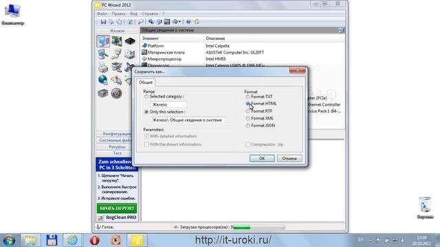This screenshot has height=247, width=440.
Task: Open the blue floppy disk taskbar icon
Action: click(x=52, y=241)
